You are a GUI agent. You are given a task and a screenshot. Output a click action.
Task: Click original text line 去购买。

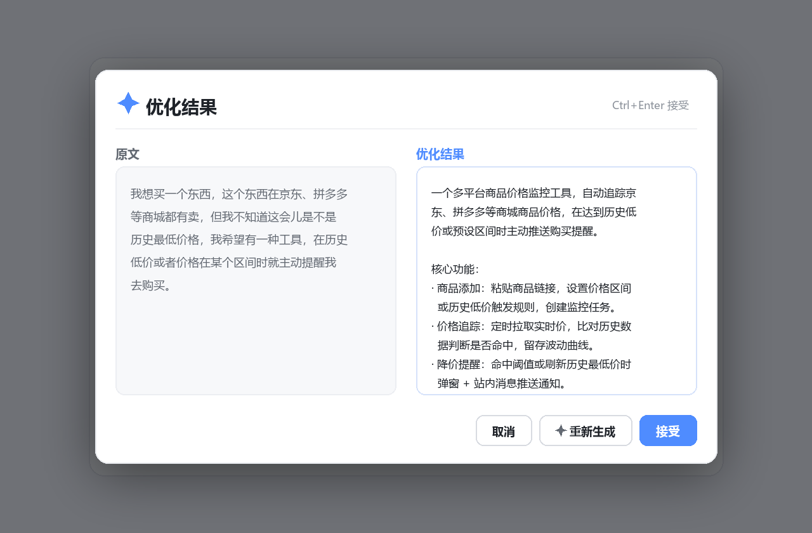click(x=150, y=285)
